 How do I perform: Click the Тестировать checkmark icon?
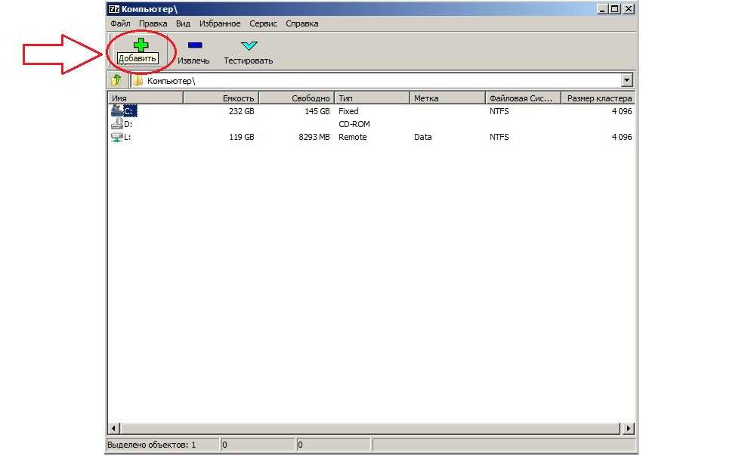(x=249, y=45)
